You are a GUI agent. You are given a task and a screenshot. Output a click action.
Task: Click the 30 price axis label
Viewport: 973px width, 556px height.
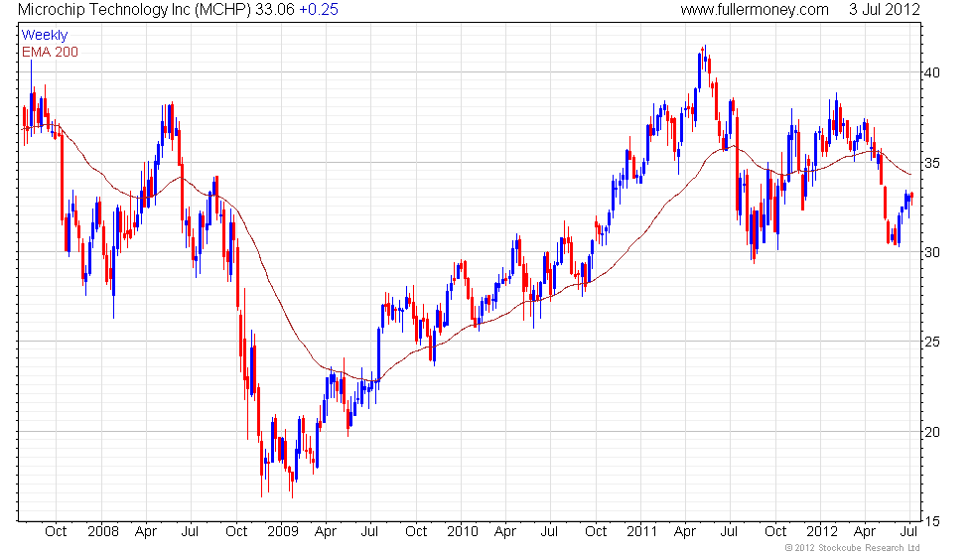click(931, 252)
